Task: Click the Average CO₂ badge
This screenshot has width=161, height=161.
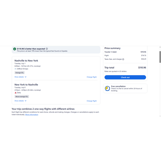Action: point(20,73)
